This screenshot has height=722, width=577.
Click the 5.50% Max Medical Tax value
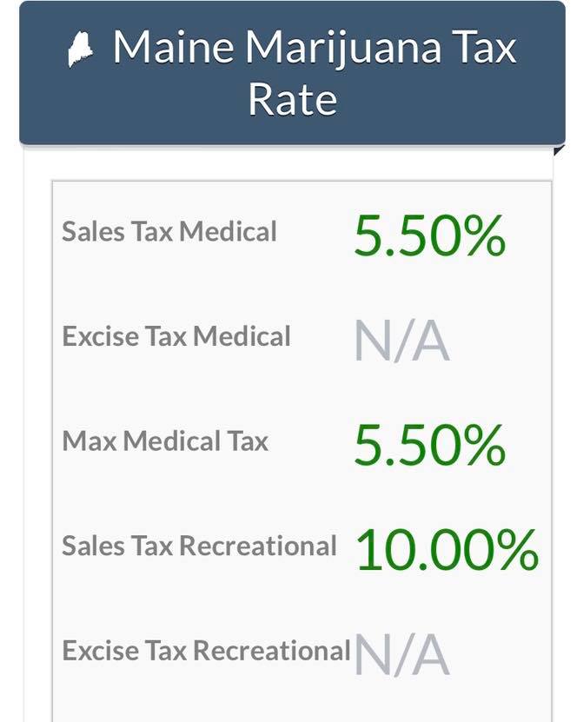pos(429,445)
